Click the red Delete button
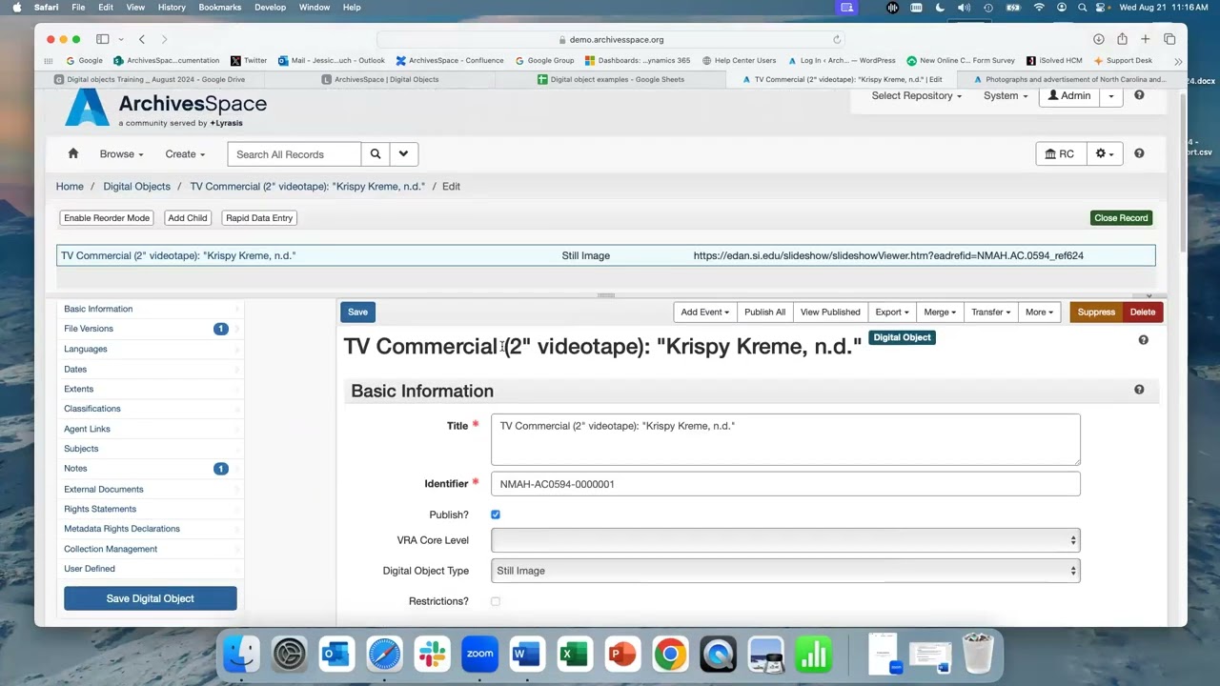The width and height of the screenshot is (1220, 686). (1143, 312)
